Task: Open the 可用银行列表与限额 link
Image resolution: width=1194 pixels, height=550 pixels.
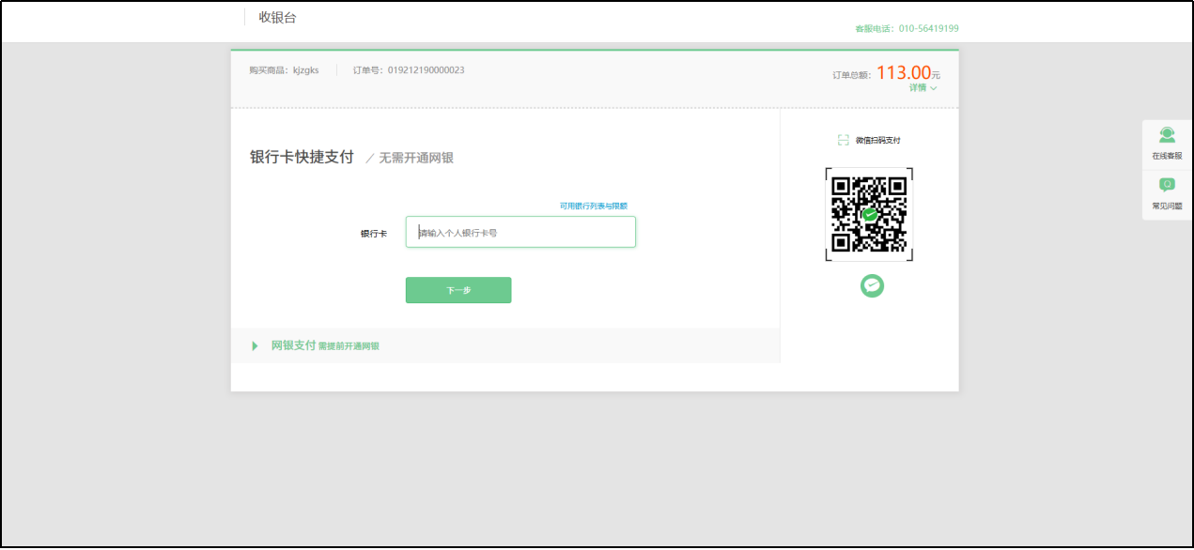Action: tap(594, 206)
